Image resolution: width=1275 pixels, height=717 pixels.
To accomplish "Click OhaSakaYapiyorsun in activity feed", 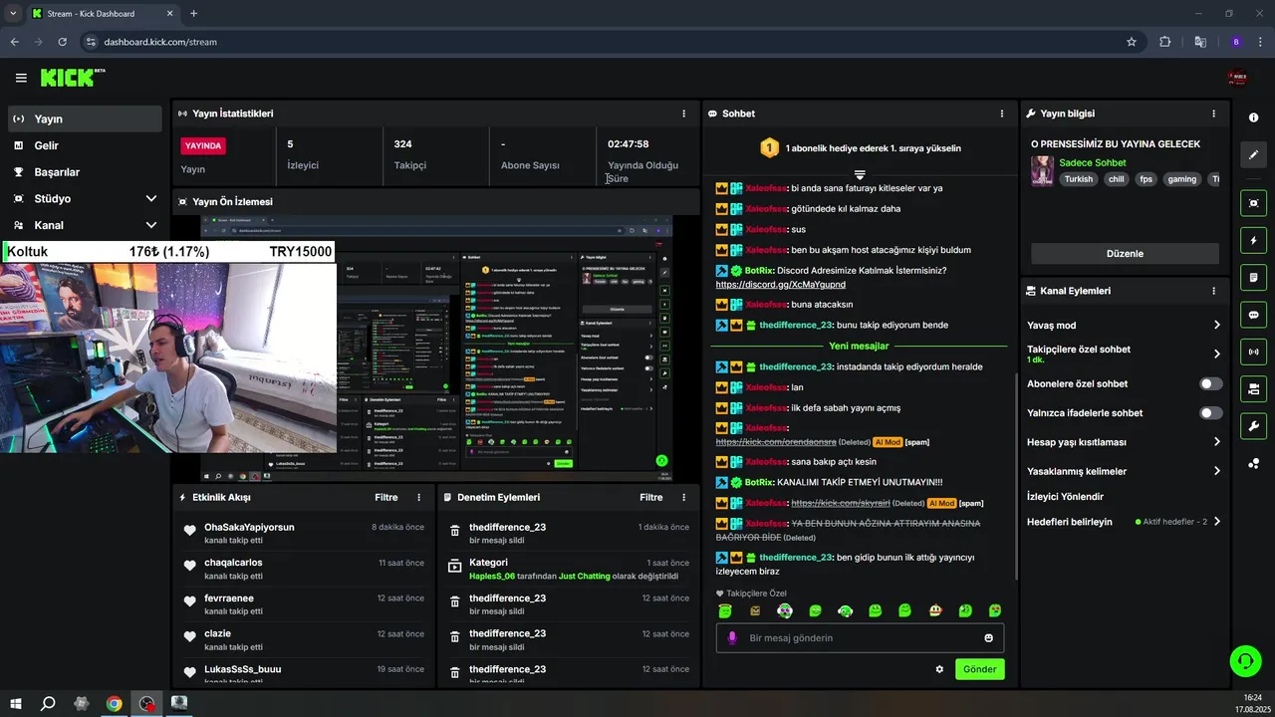I will pos(249,527).
